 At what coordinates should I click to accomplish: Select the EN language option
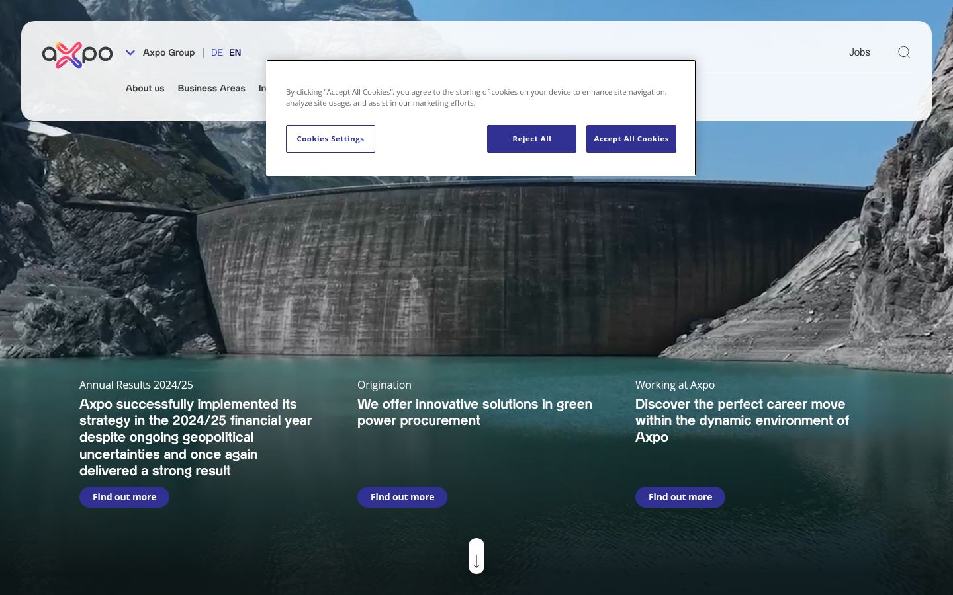[235, 52]
